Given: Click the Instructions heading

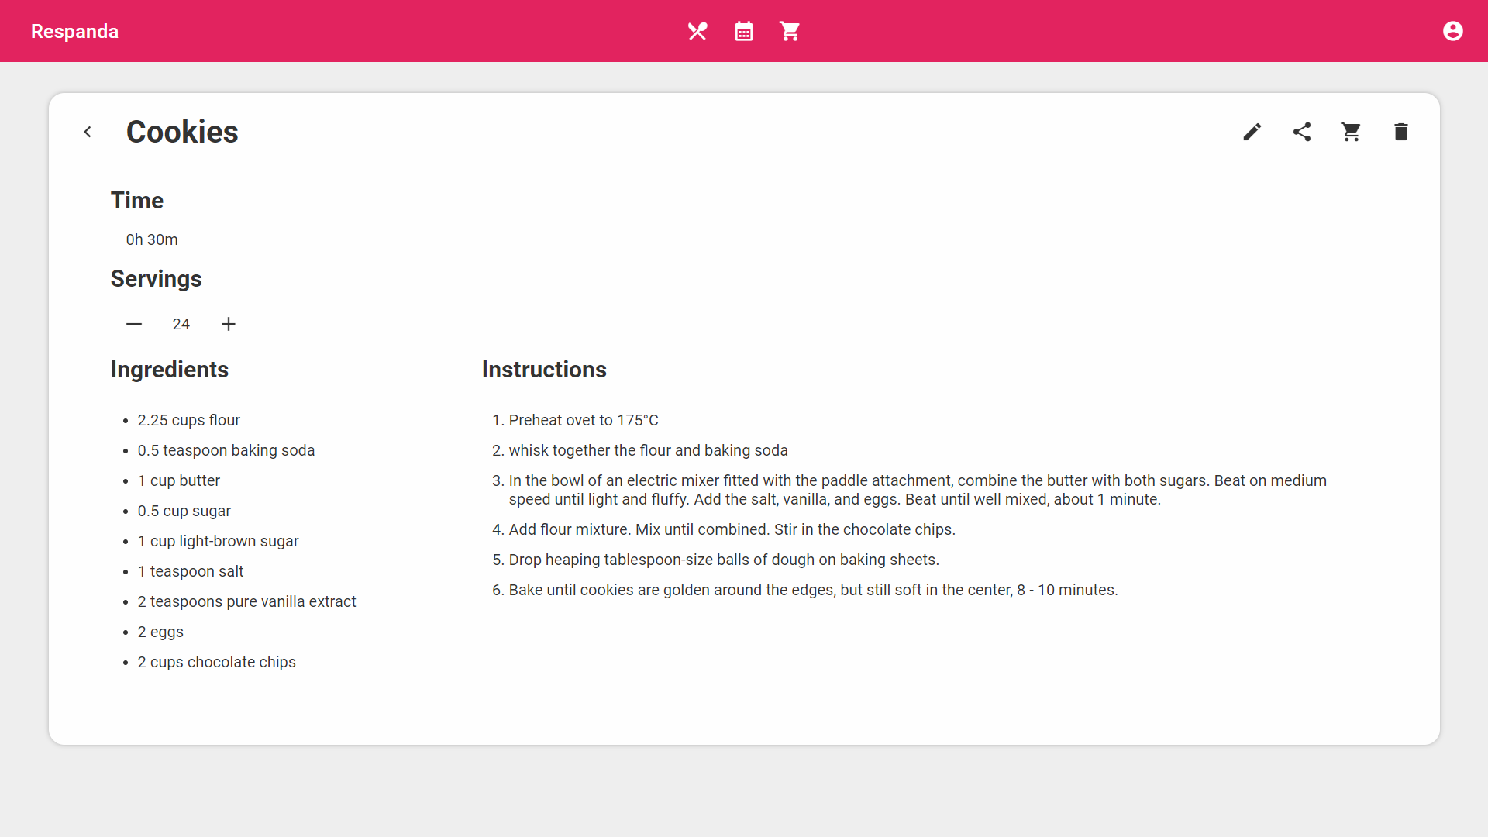Looking at the screenshot, I should pyautogui.click(x=544, y=370).
